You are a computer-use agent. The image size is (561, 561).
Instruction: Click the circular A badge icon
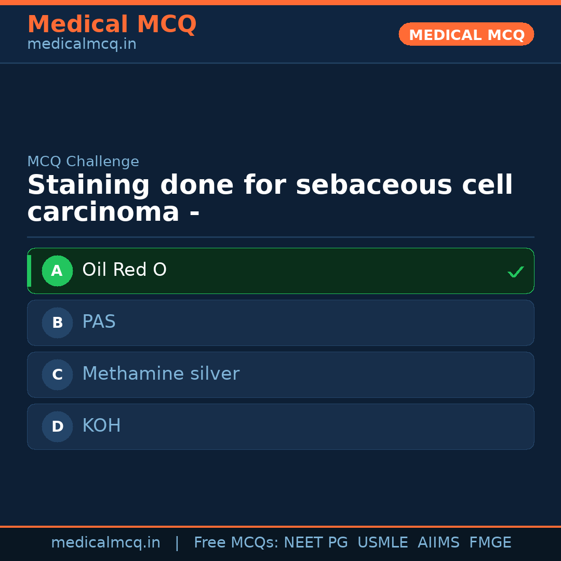tap(57, 271)
